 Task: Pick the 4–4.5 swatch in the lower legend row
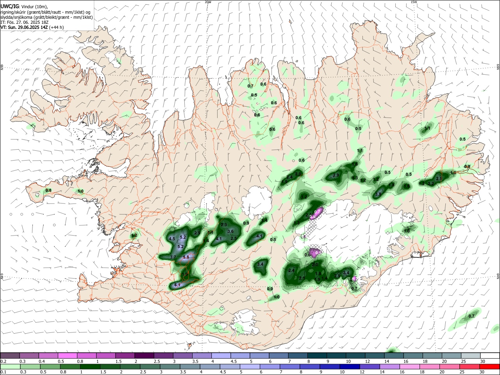coord(210,366)
